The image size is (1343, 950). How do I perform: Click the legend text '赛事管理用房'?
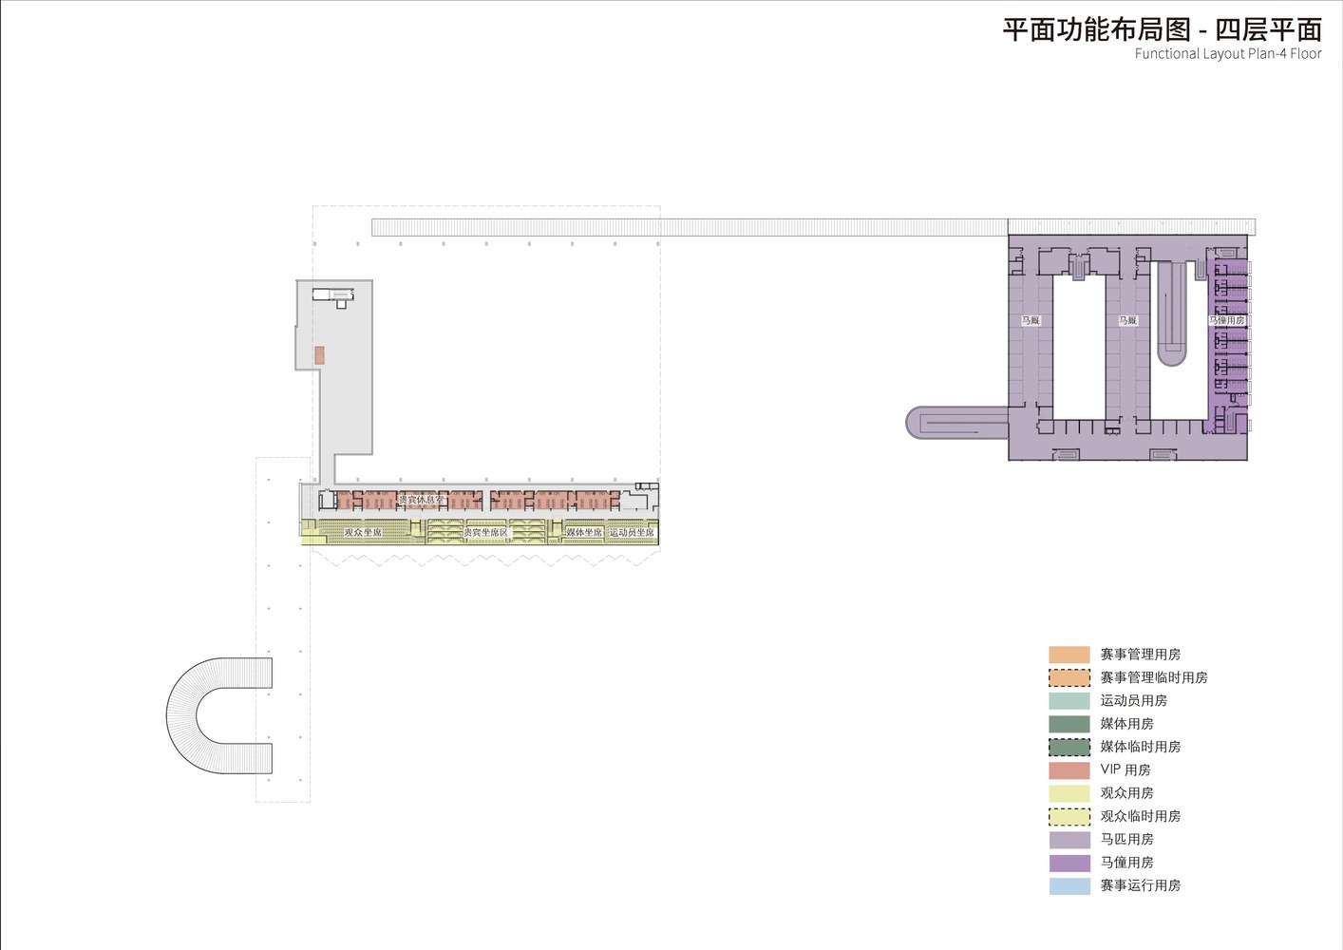click(x=1140, y=655)
